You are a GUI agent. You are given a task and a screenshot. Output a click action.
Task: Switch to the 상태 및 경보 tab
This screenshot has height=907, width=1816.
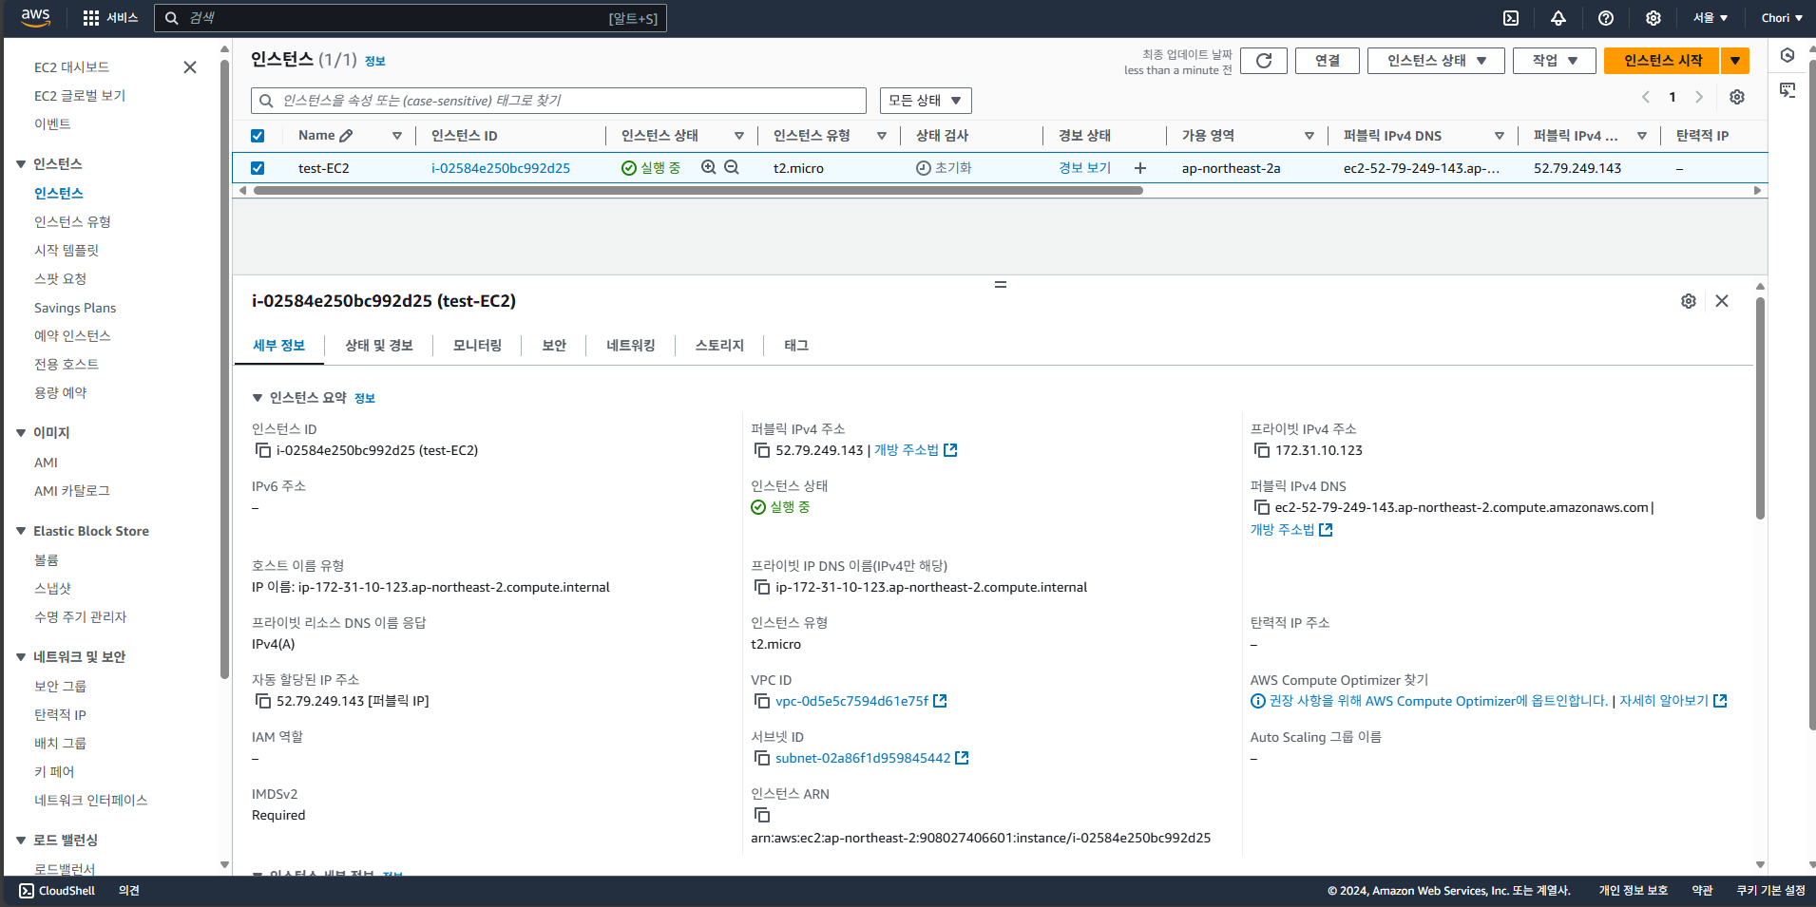[379, 346]
